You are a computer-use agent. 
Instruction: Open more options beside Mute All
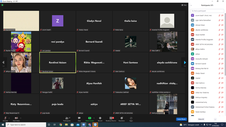[x=215, y=119]
